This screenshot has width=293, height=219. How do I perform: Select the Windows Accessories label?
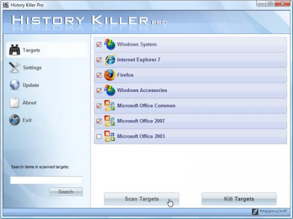click(142, 90)
